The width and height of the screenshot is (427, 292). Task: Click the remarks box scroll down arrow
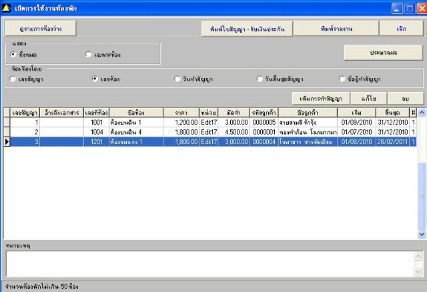[x=418, y=271]
